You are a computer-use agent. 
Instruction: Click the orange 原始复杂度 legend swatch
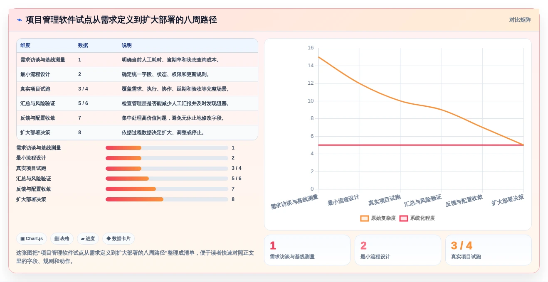point(365,218)
